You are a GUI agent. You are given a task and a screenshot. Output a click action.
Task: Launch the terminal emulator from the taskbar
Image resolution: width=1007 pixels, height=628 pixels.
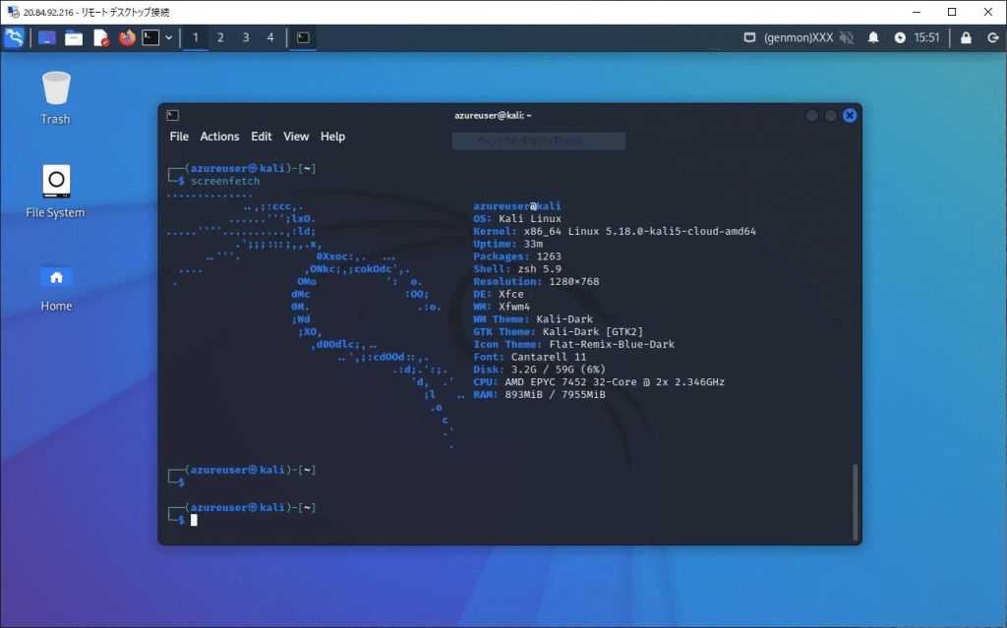point(149,37)
